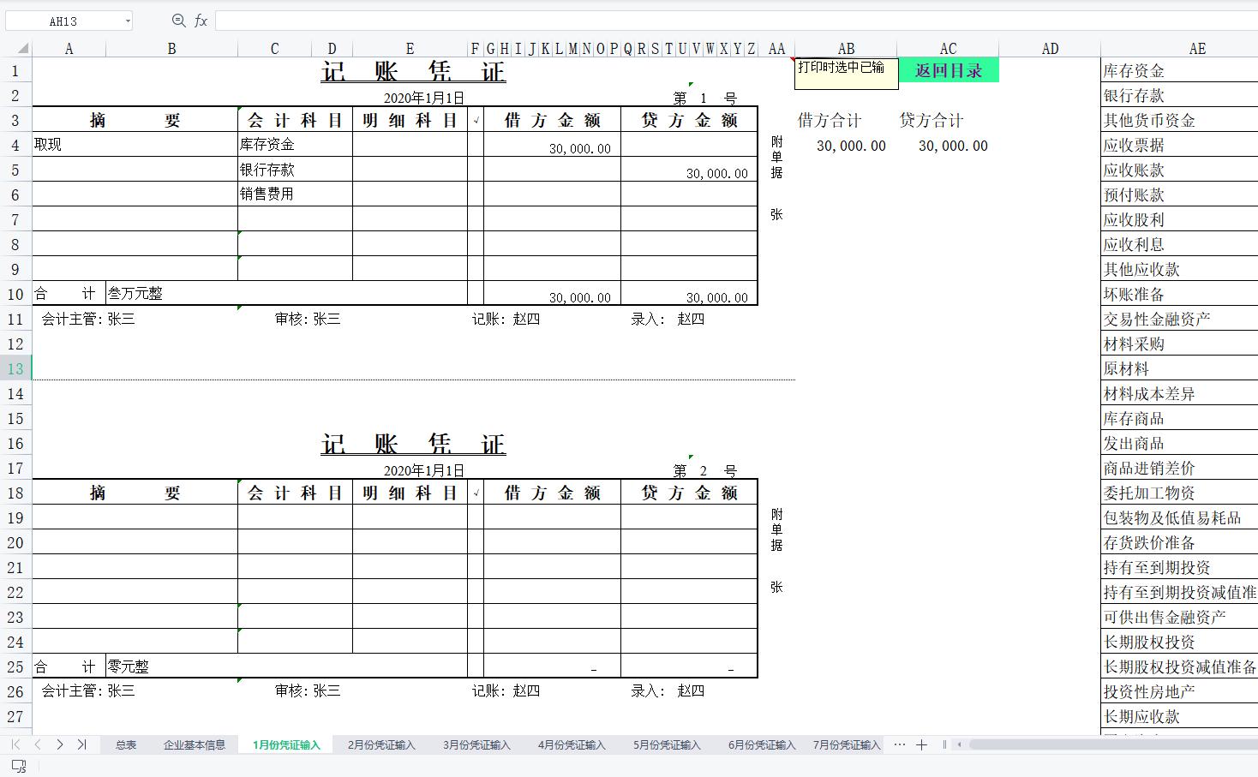The width and height of the screenshot is (1258, 777).
Task: Click the status bar macro icon at bottom-left
Action: (x=19, y=767)
